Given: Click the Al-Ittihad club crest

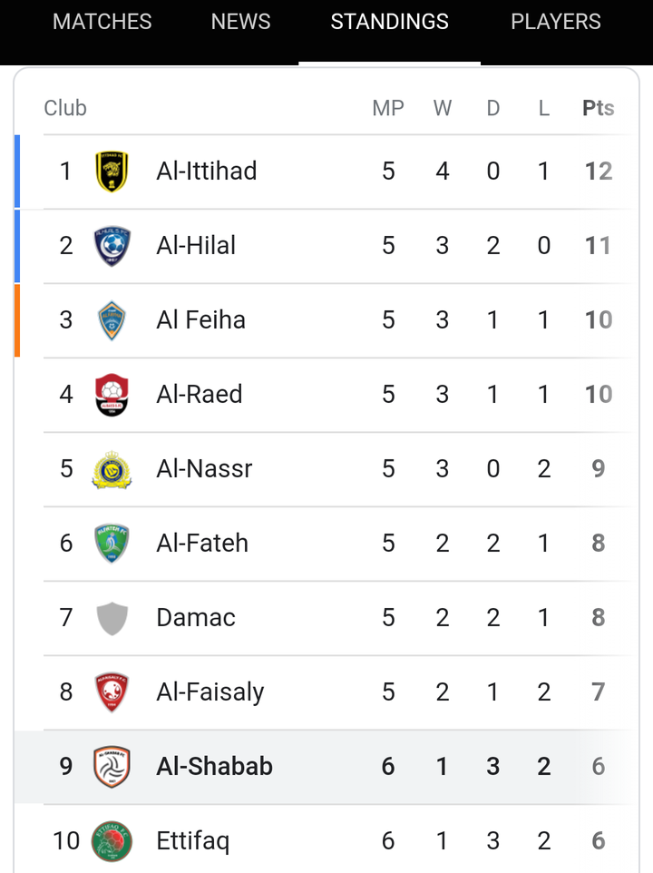Looking at the screenshot, I should pyautogui.click(x=112, y=171).
